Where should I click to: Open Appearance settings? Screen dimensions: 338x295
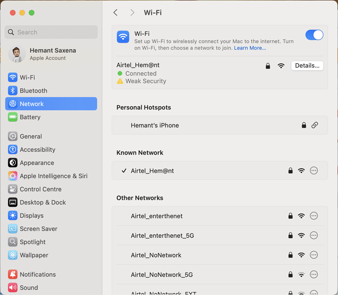pos(51,163)
